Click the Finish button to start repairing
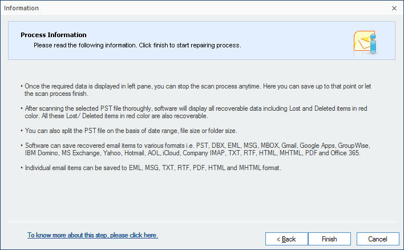Screen dimensions: 404x250 [x=329, y=239]
